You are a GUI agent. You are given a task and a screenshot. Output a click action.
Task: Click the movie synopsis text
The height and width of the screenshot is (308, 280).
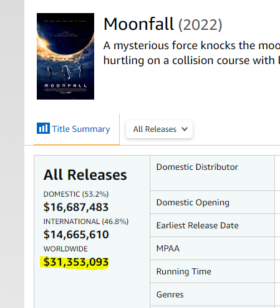(x=191, y=53)
